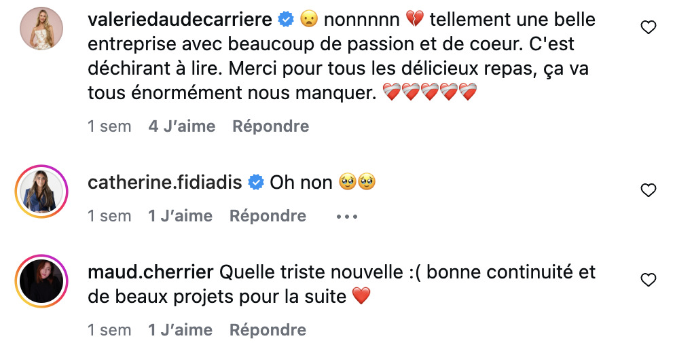Show who liked maud.cherrier's comment
The width and height of the screenshot is (675, 345).
(180, 330)
